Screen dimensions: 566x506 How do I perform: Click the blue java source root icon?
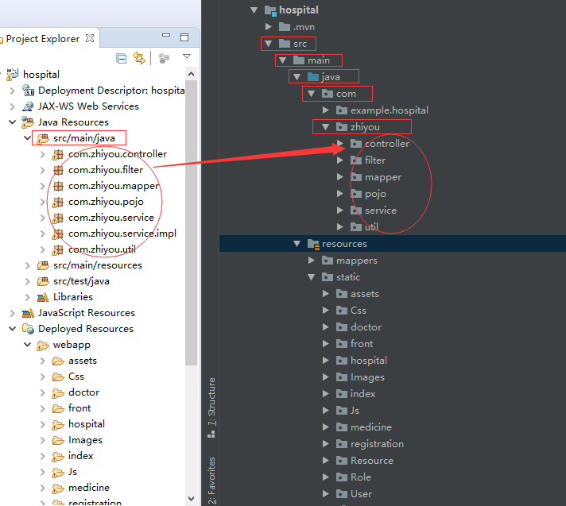(x=313, y=77)
